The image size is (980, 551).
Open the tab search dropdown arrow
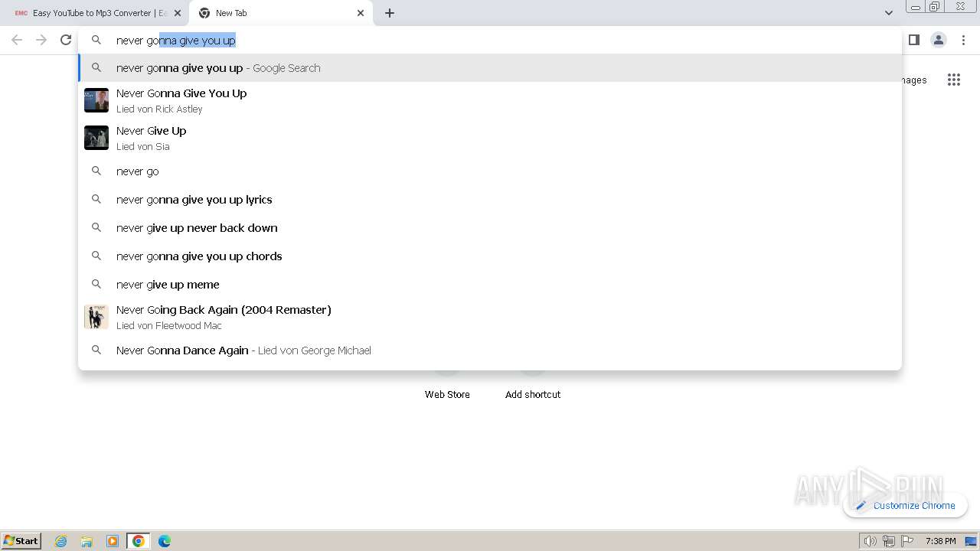pos(889,13)
